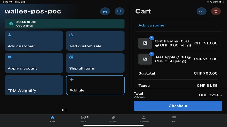Tap the battery status icon
Viewport: 227px width, 127px height.
221,2
